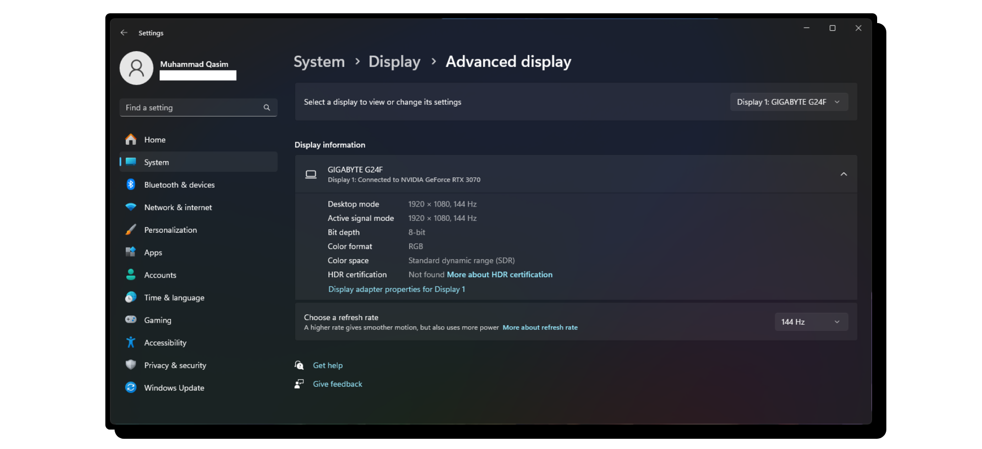Screen dimensions: 982x449
Task: Close the Settings window
Action: pos(859,28)
